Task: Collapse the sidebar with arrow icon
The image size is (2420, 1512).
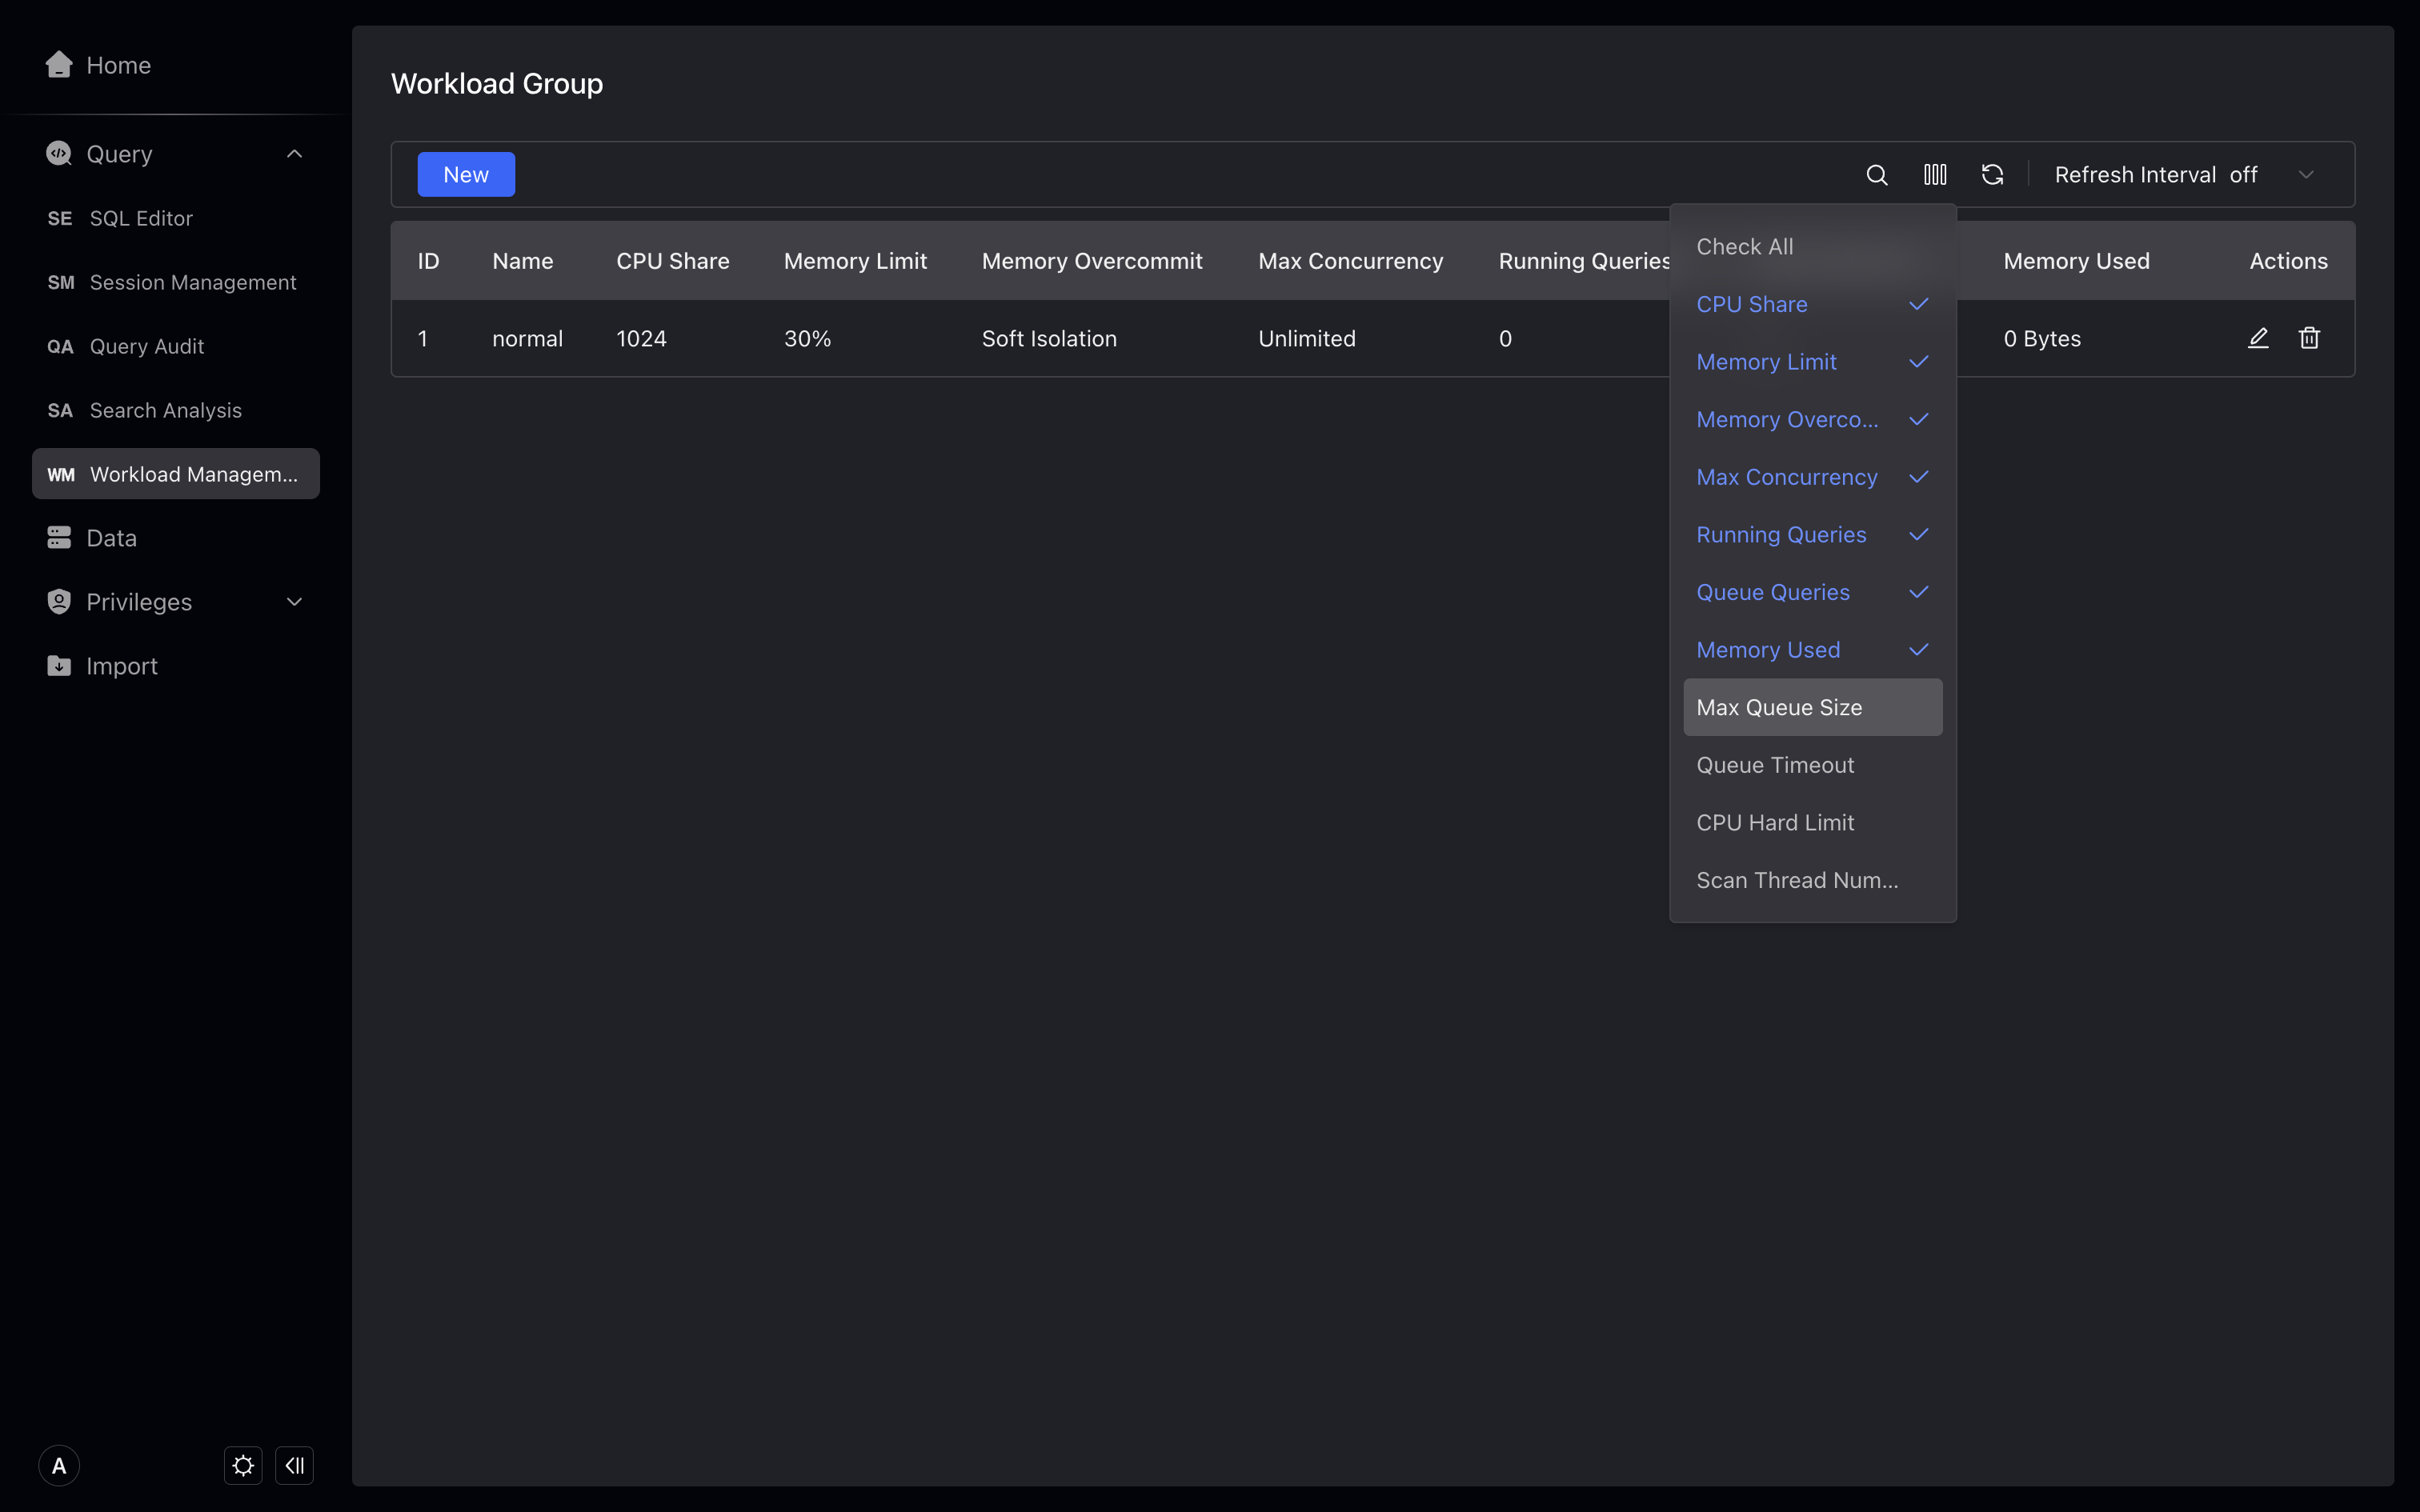Action: click(295, 1466)
